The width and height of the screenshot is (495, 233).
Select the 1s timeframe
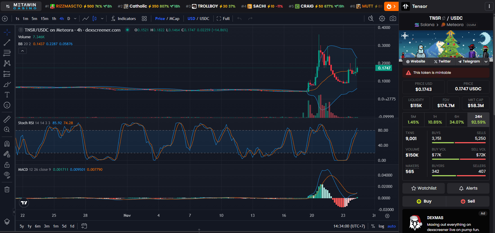point(17,19)
